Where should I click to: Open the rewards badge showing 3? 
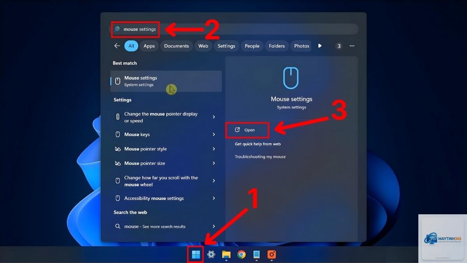[x=339, y=46]
